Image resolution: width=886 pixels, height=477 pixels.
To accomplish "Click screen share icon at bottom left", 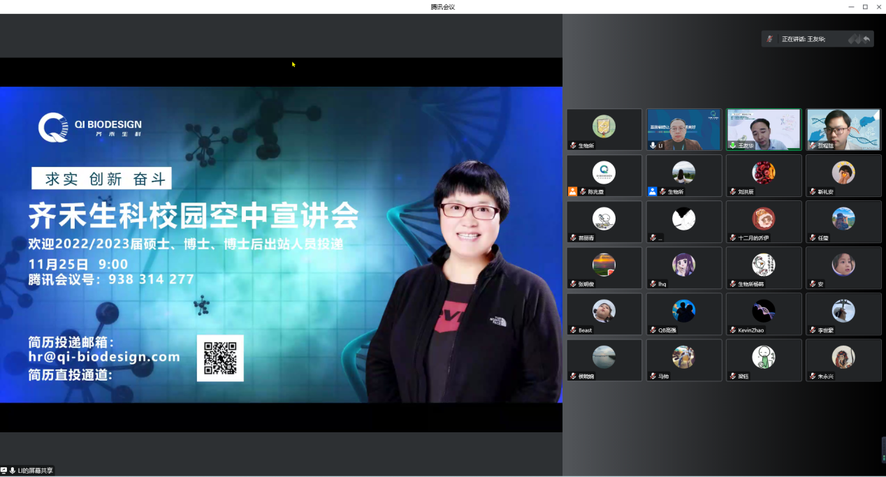I will pyautogui.click(x=4, y=471).
